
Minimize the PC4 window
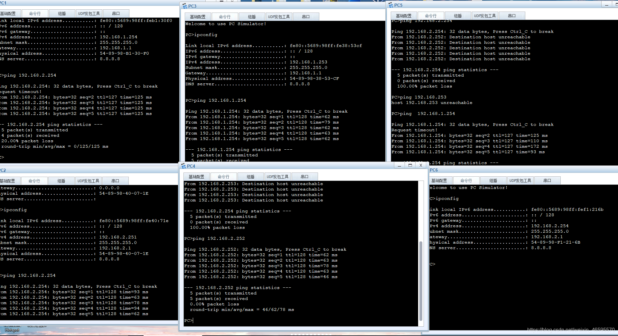tap(399, 165)
